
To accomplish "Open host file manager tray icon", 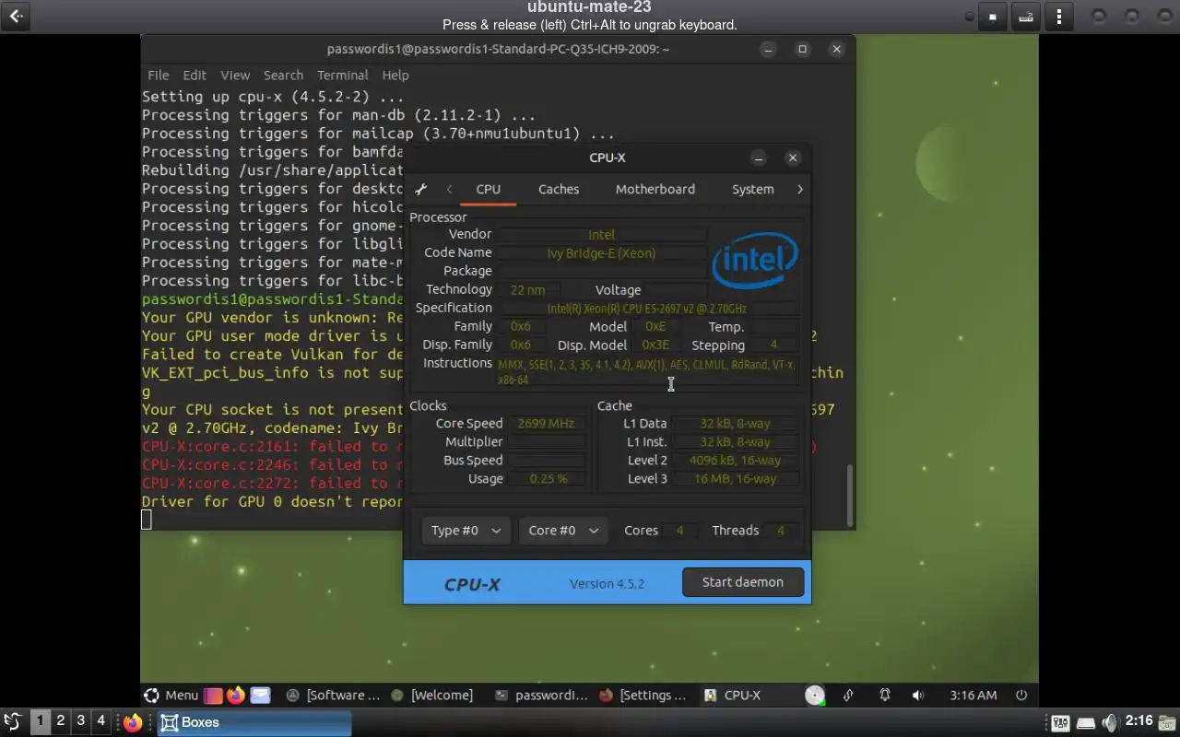I will [x=1167, y=722].
